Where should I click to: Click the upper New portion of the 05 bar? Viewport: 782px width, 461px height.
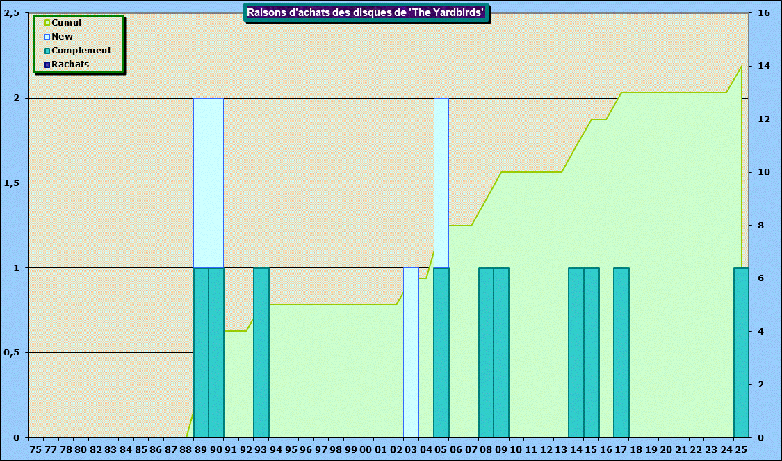point(441,183)
